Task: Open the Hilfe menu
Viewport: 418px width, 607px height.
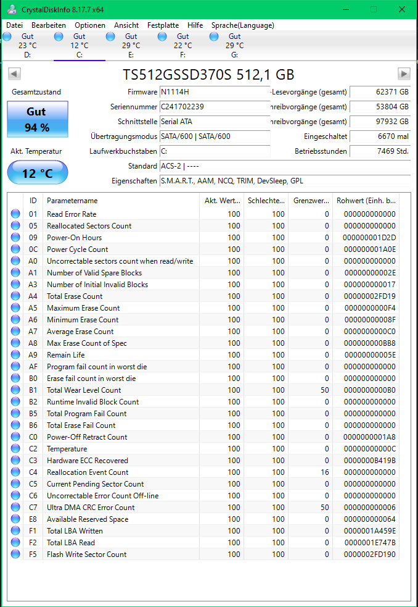Action: click(x=195, y=25)
